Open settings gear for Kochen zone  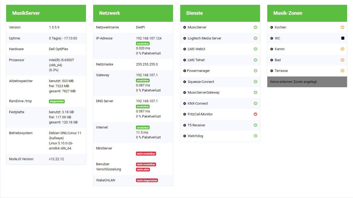click(272, 27)
